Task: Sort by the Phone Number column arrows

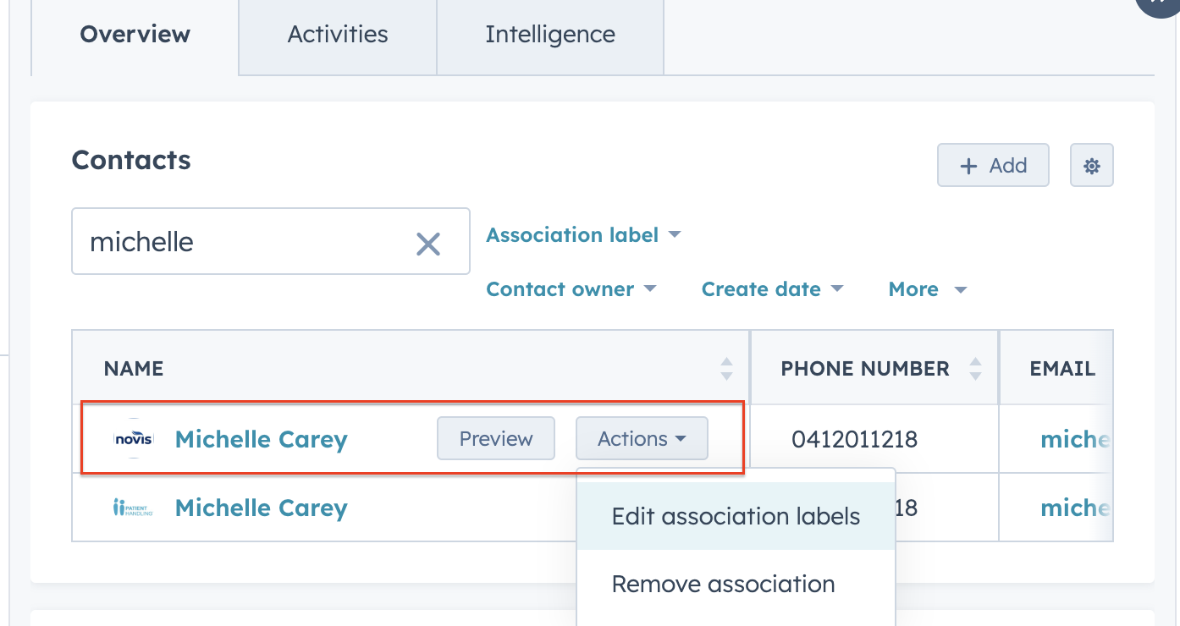Action: (x=975, y=369)
